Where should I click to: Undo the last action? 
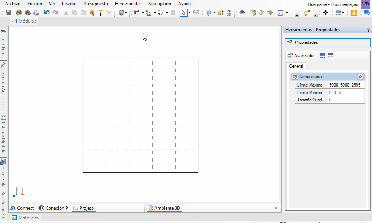tap(46, 13)
